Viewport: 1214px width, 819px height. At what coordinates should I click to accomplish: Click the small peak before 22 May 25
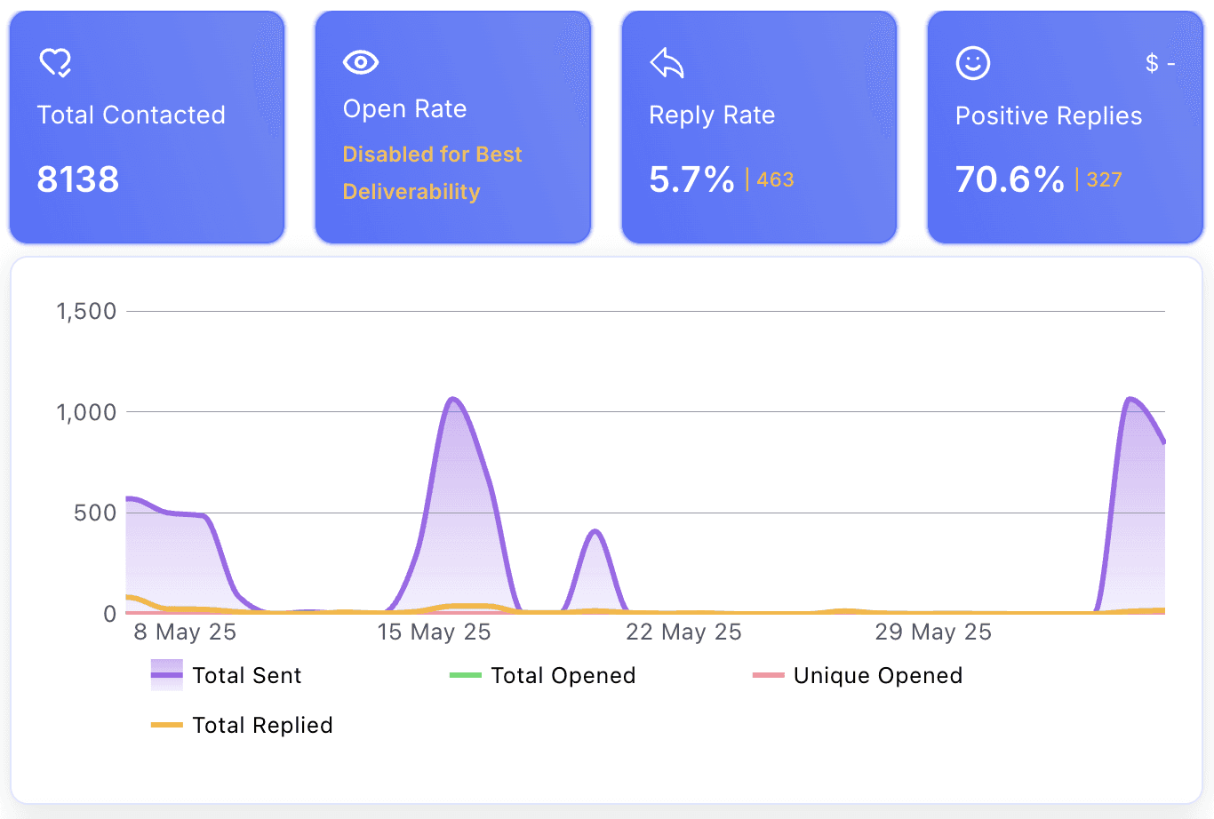595,531
